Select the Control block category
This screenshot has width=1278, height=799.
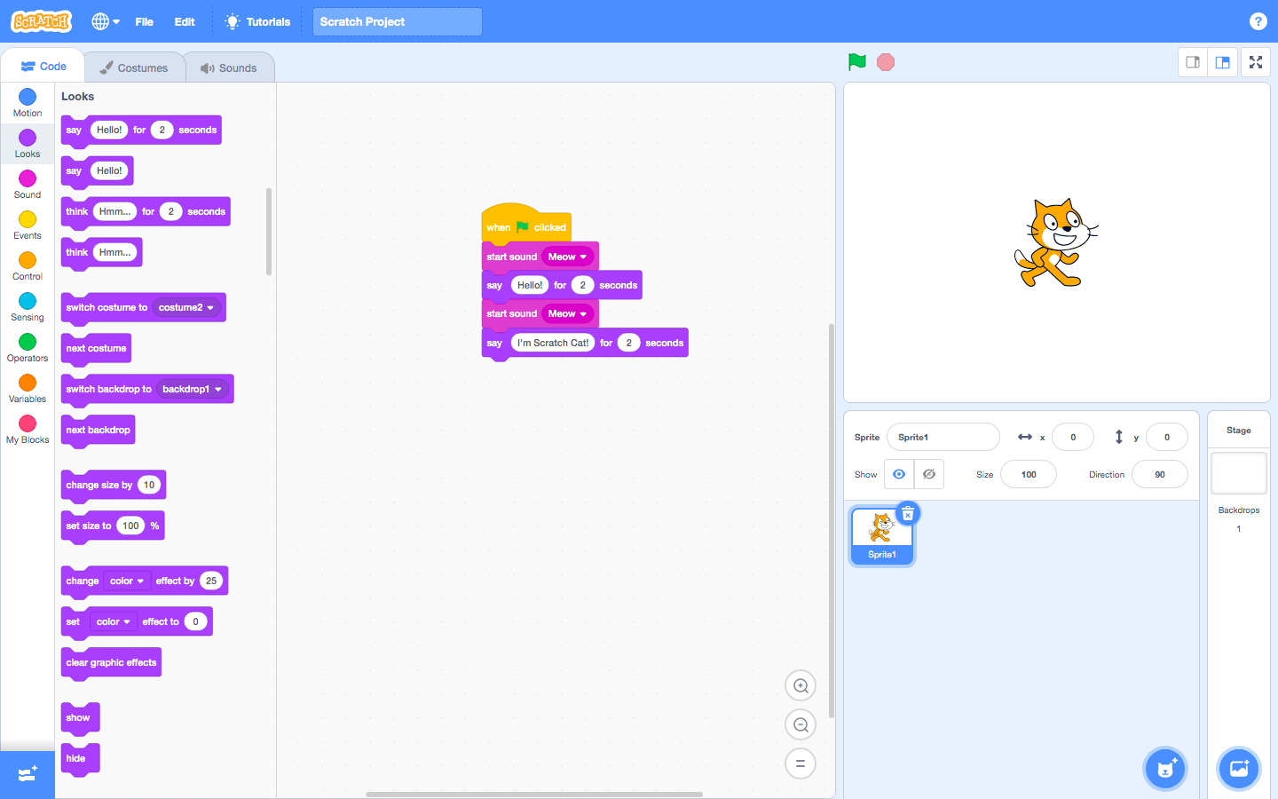pyautogui.click(x=28, y=266)
